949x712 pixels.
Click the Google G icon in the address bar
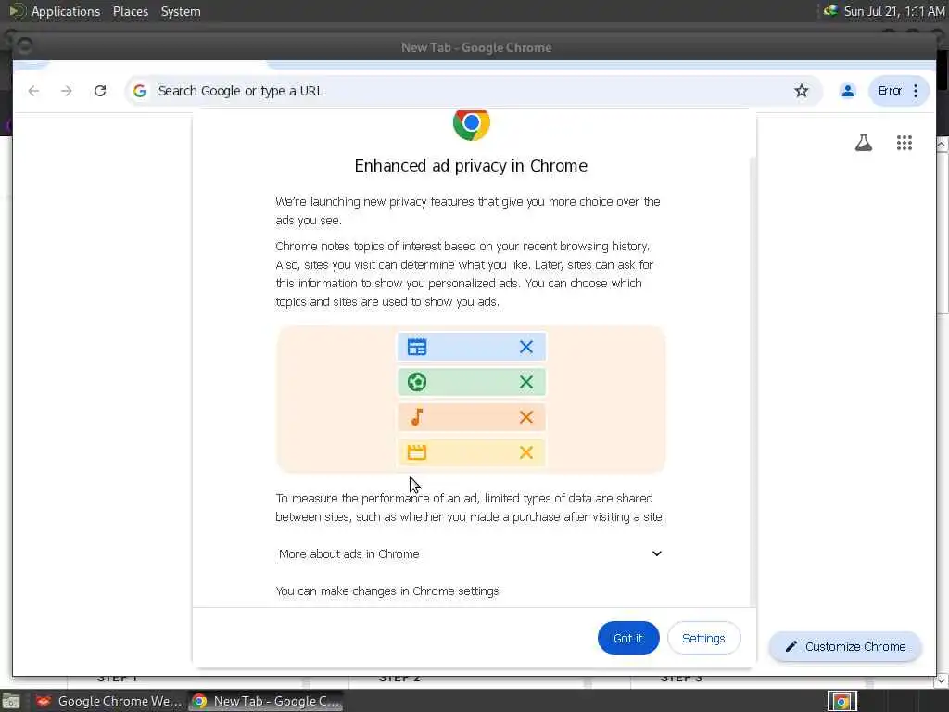point(140,91)
